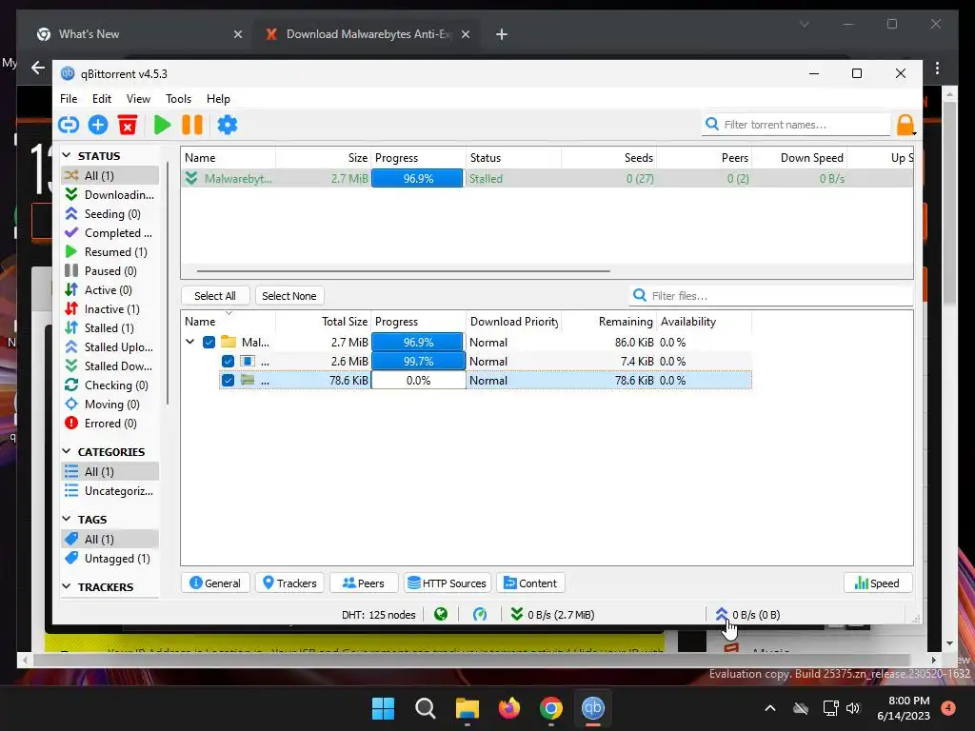Click the Add Torrent File plus icon
The image size is (975, 731).
[98, 125]
